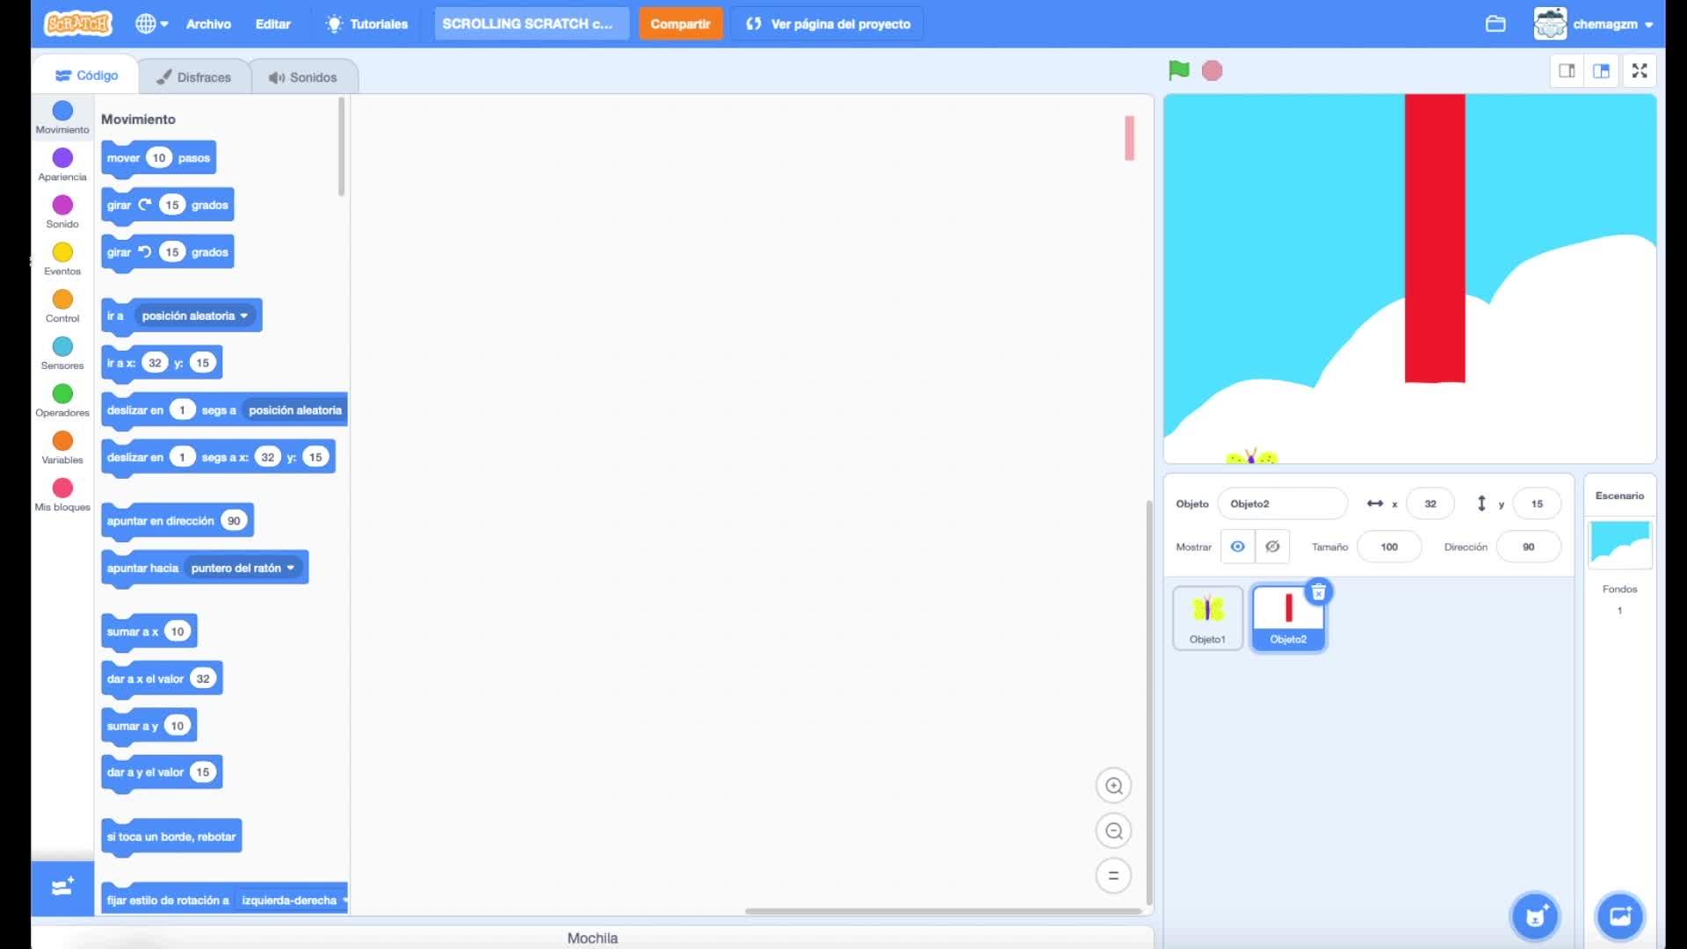Zoom in on the code workspace
The width and height of the screenshot is (1687, 949).
(x=1113, y=786)
